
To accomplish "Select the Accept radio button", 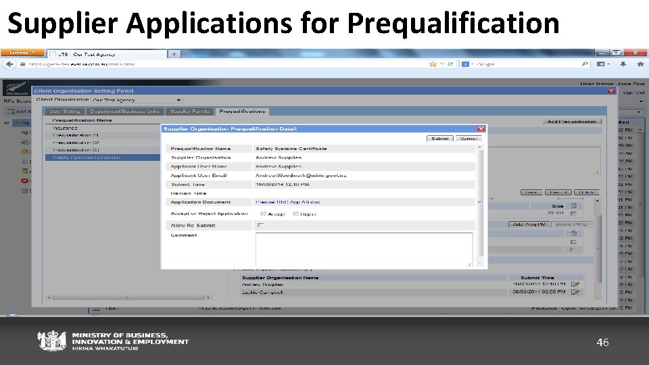I will coord(263,214).
